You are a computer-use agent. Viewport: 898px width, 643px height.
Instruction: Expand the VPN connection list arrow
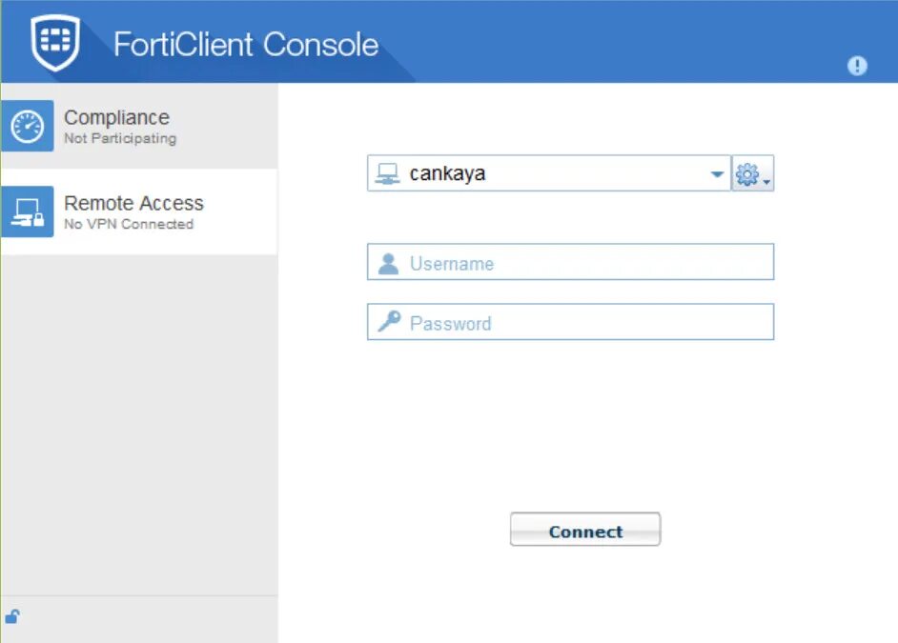coord(717,174)
